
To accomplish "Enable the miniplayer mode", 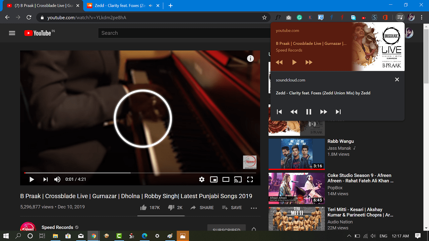I will pyautogui.click(x=213, y=179).
